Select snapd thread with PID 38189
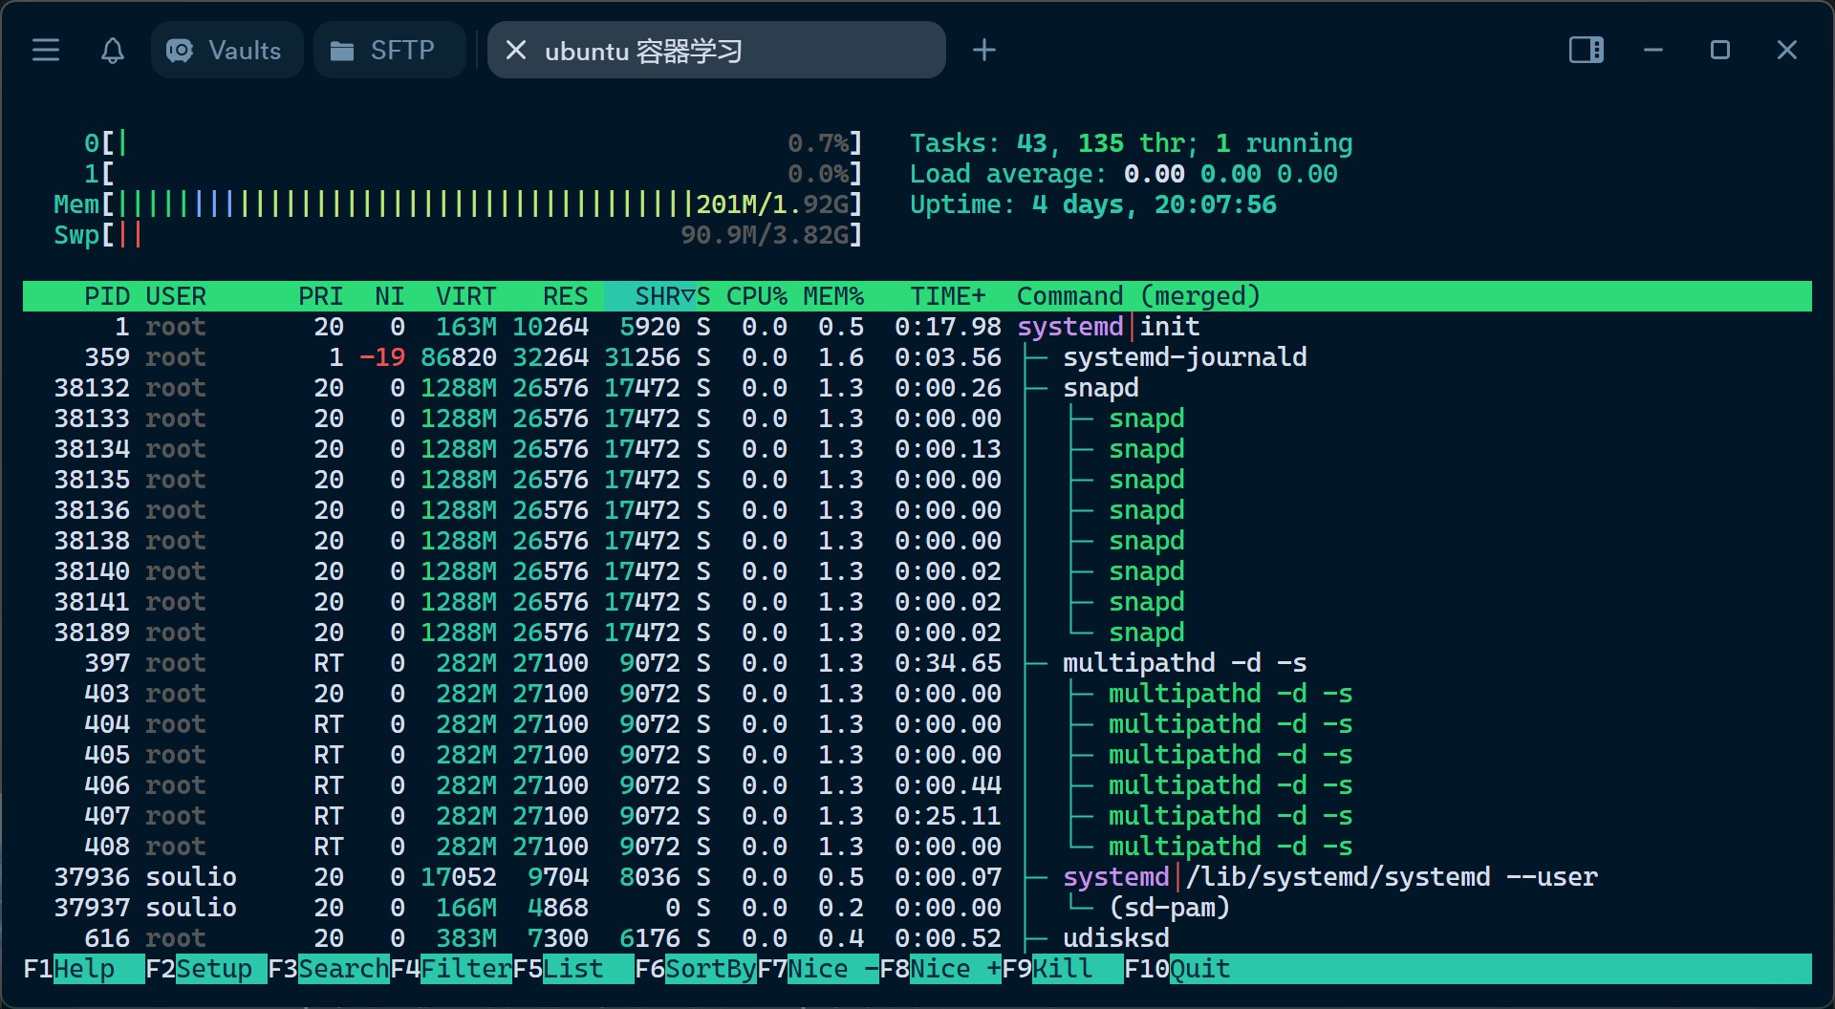Viewport: 1835px width, 1009px height. [x=917, y=633]
